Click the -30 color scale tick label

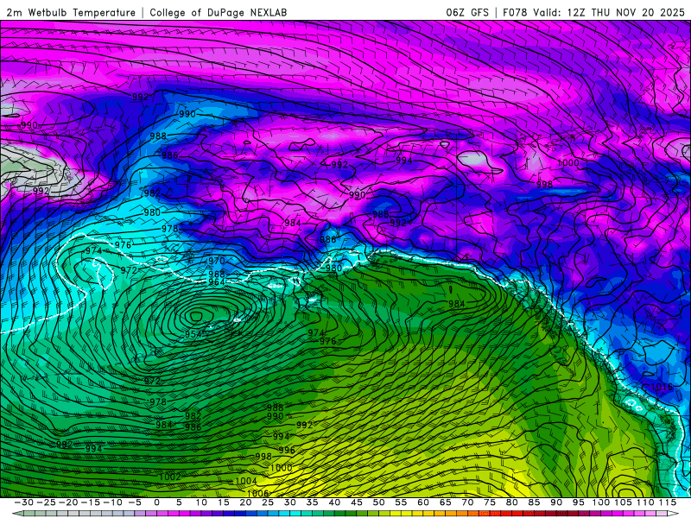point(23,502)
